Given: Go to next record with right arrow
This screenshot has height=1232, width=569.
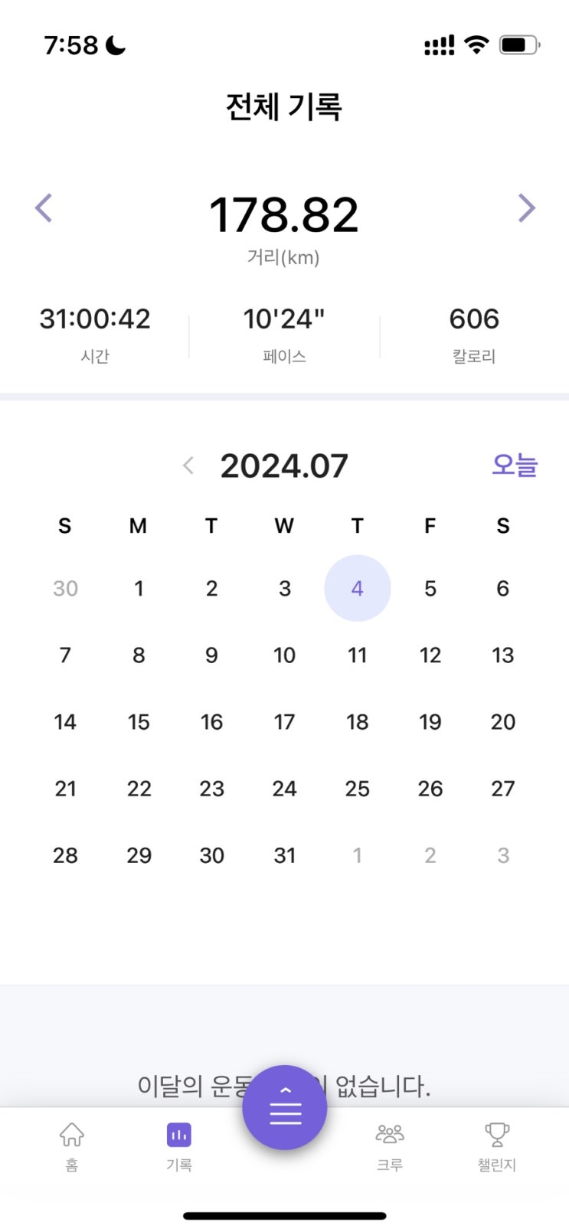Looking at the screenshot, I should tap(526, 208).
